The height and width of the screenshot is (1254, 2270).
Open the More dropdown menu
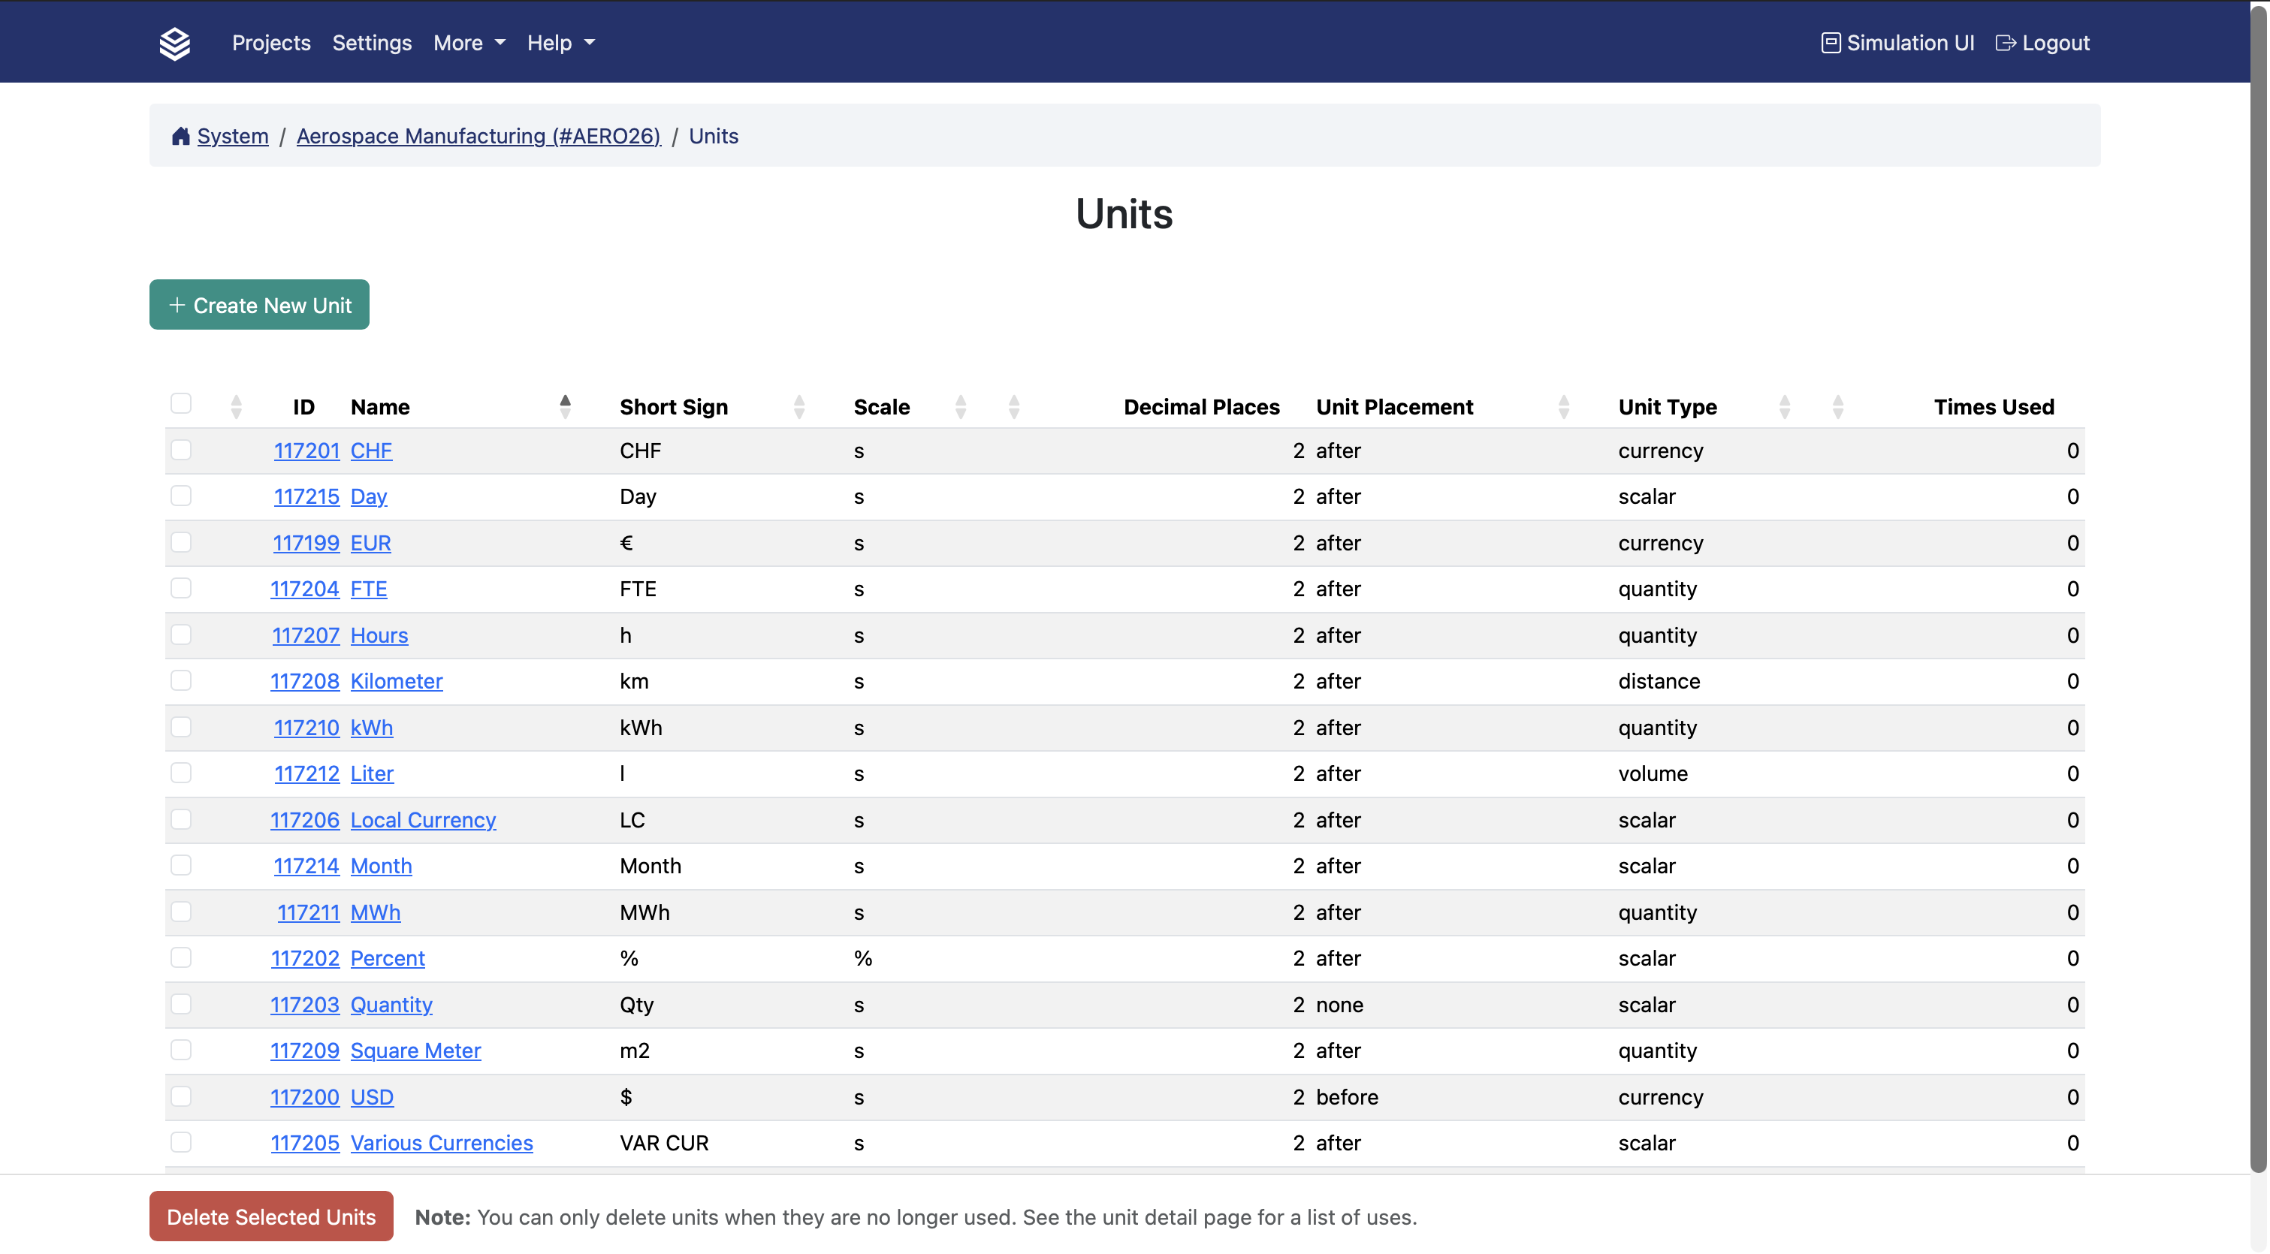tap(468, 42)
